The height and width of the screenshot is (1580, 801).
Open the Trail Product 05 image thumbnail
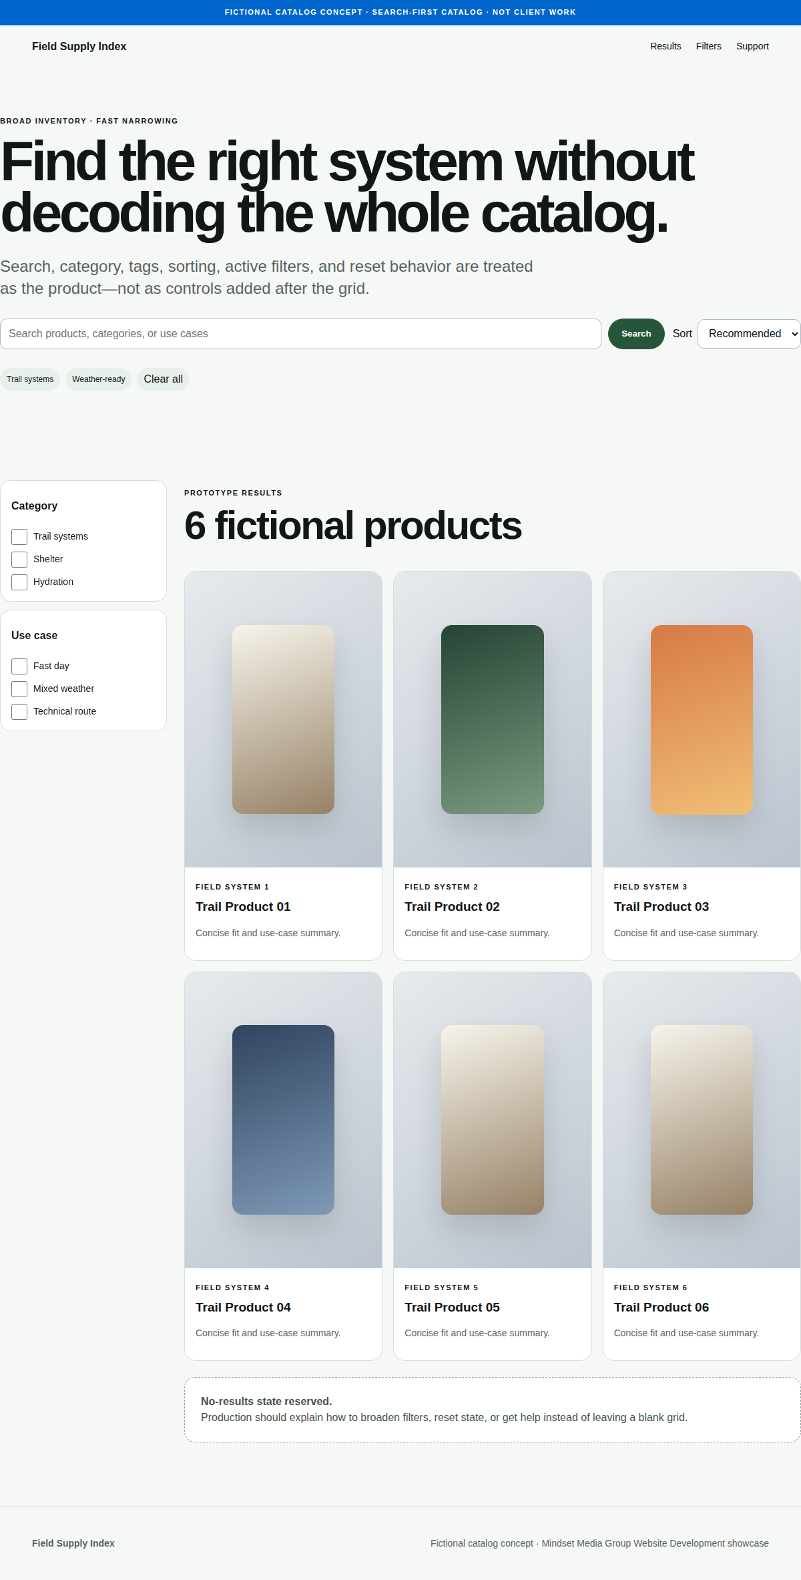[x=493, y=1120]
